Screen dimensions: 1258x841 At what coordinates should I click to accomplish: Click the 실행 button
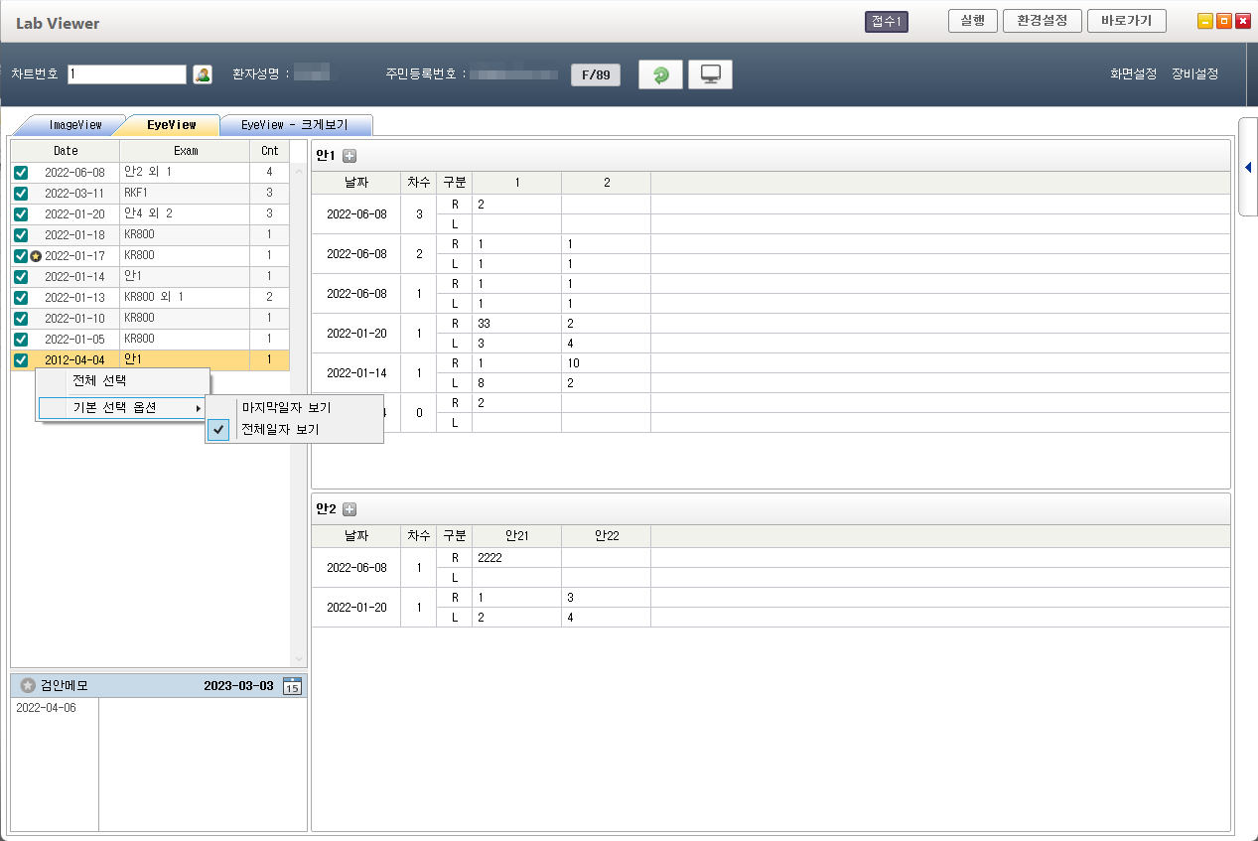point(972,21)
